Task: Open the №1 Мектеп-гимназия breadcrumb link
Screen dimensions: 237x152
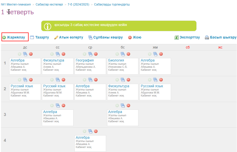Action: tap(16, 4)
